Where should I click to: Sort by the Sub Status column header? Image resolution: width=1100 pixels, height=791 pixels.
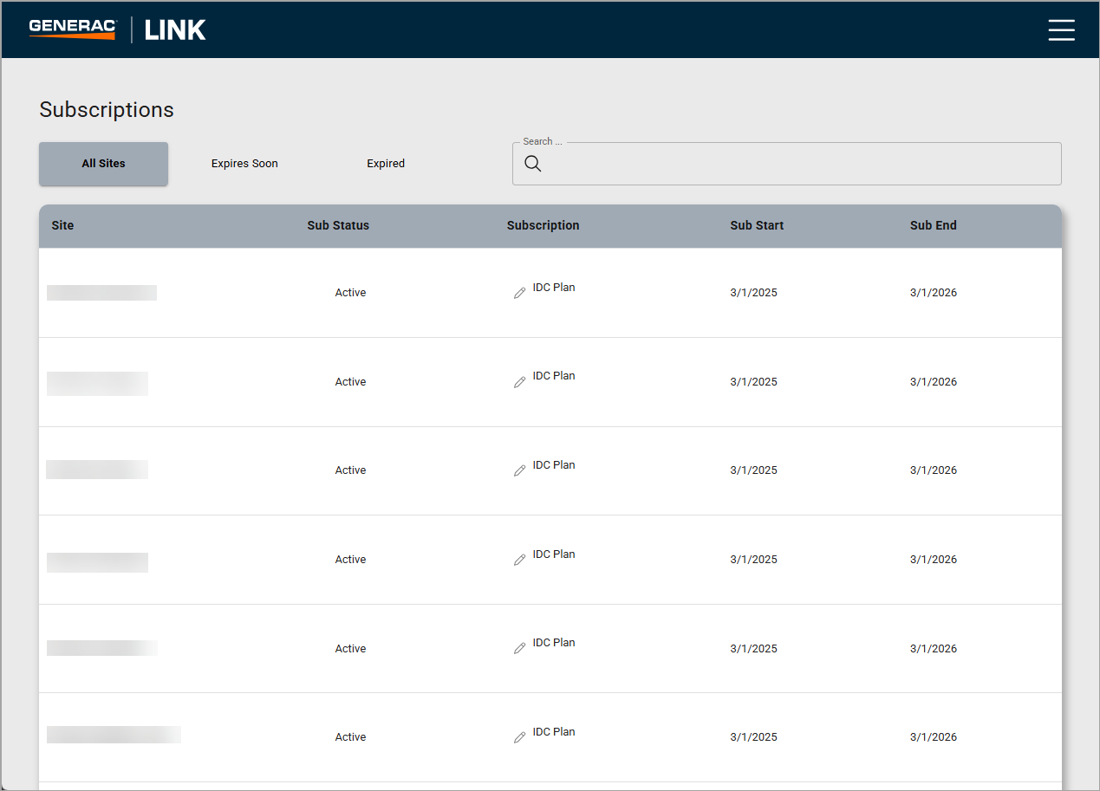click(x=338, y=225)
